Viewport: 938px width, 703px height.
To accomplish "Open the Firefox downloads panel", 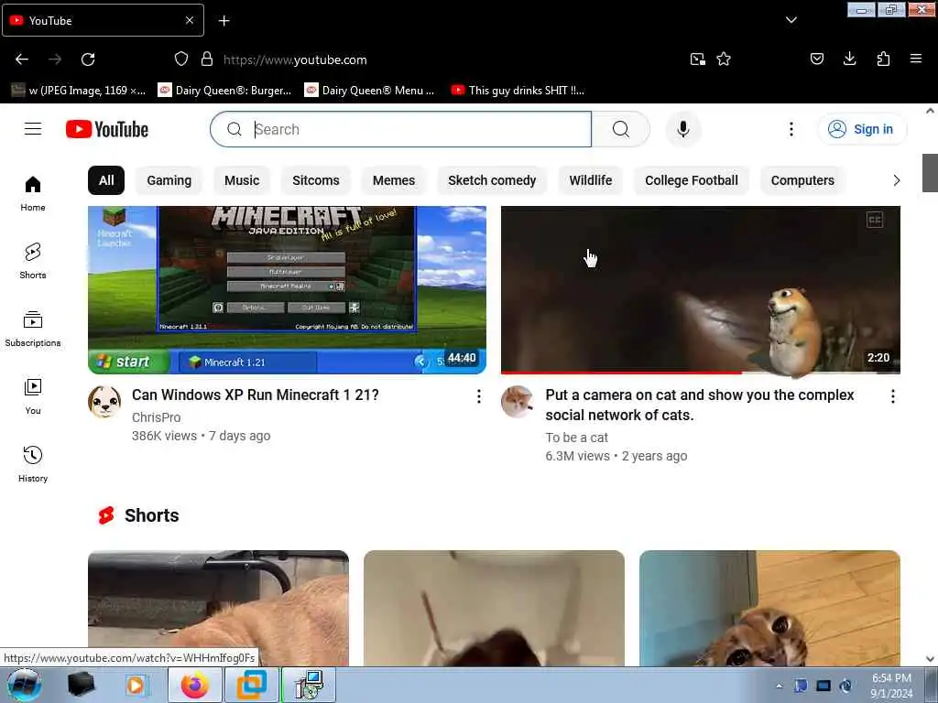I will (x=849, y=59).
